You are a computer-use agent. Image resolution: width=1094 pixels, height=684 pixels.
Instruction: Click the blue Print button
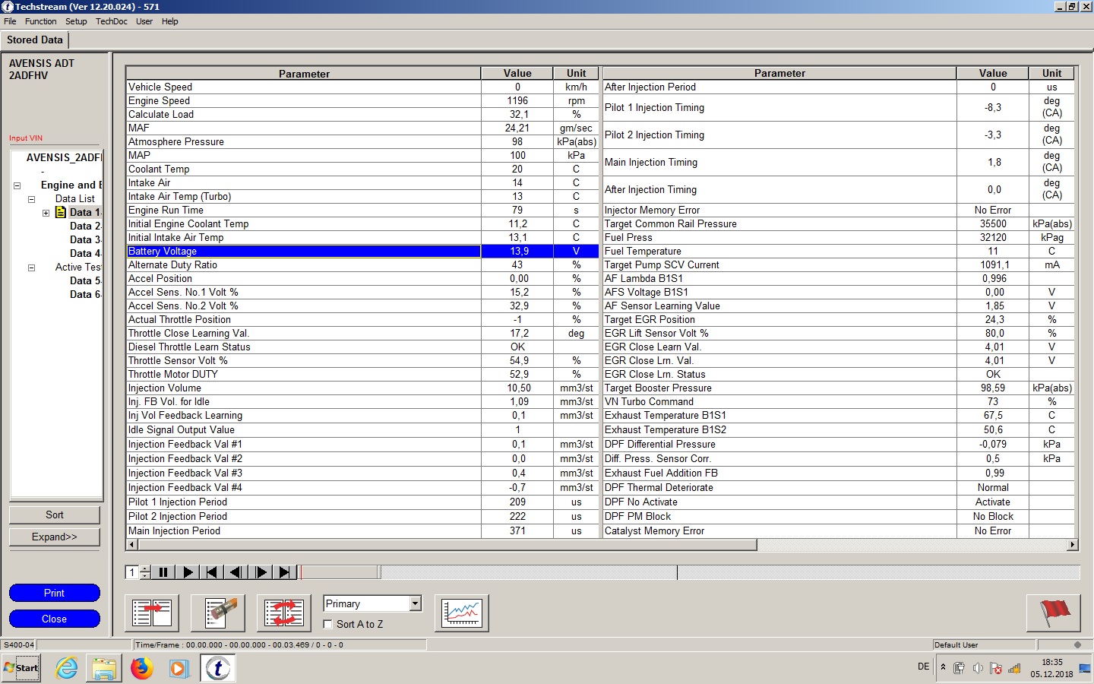pos(55,593)
